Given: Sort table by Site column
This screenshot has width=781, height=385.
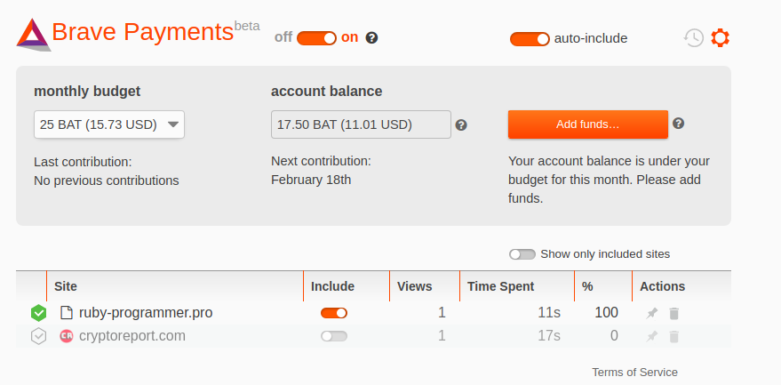Looking at the screenshot, I should point(175,286).
